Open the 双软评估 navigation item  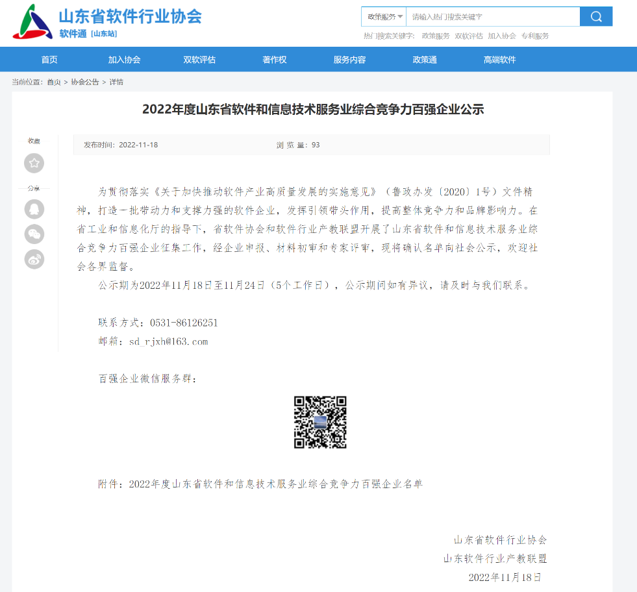199,60
